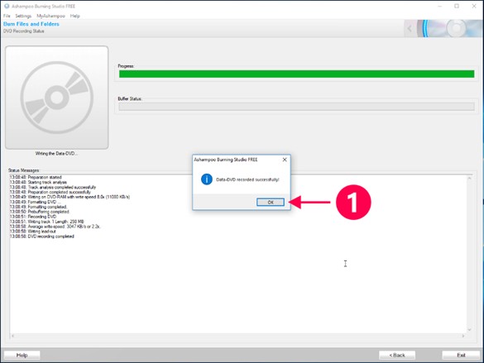Screen dimensions: 484x363
Task: Click the Ashampoo app icon in title bar
Action: [7, 6]
